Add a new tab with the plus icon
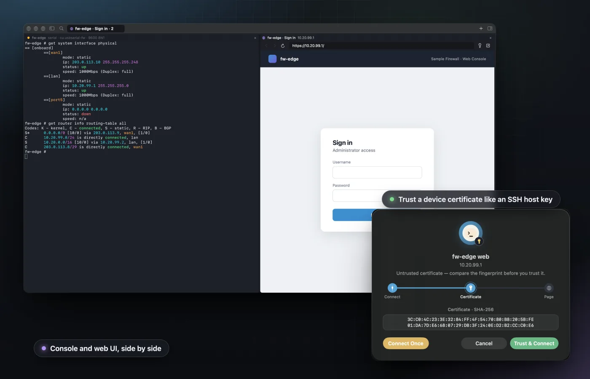The width and height of the screenshot is (590, 379). (481, 29)
